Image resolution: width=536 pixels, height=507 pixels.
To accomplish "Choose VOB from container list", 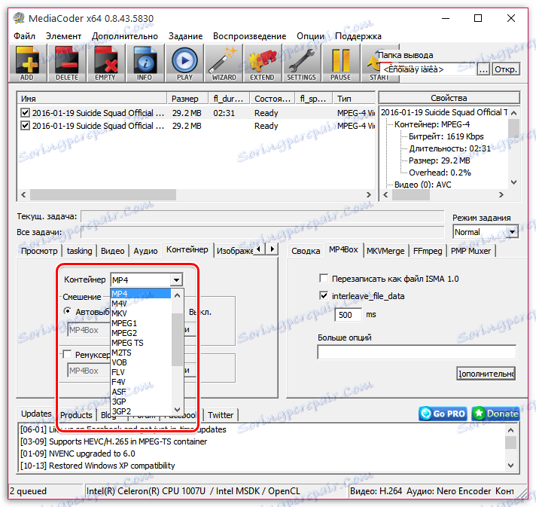I will point(141,362).
